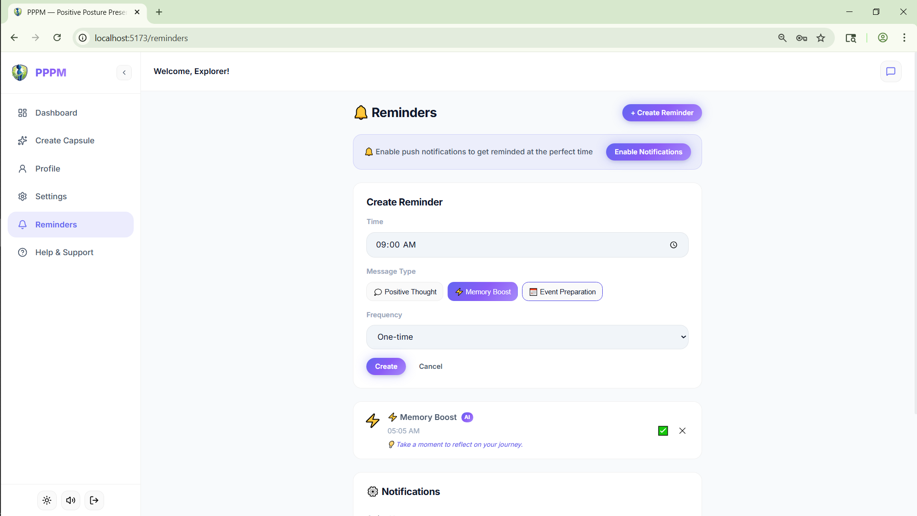Screen dimensions: 917x516
Task: Open the Frequency One-time dropdown
Action: coord(527,337)
